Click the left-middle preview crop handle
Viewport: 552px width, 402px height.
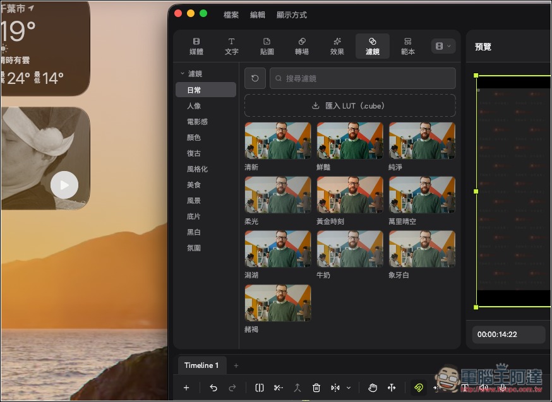476,191
